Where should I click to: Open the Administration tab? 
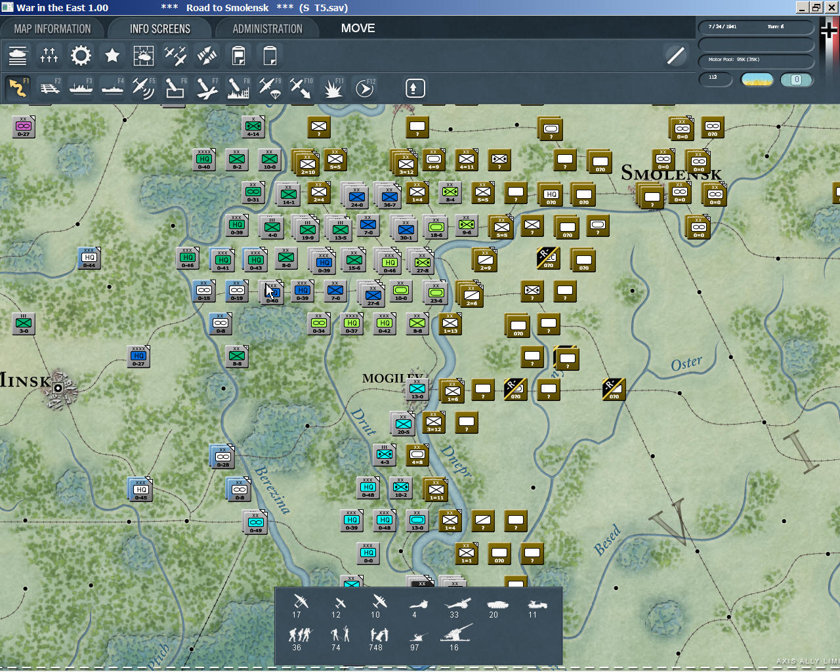pos(267,29)
